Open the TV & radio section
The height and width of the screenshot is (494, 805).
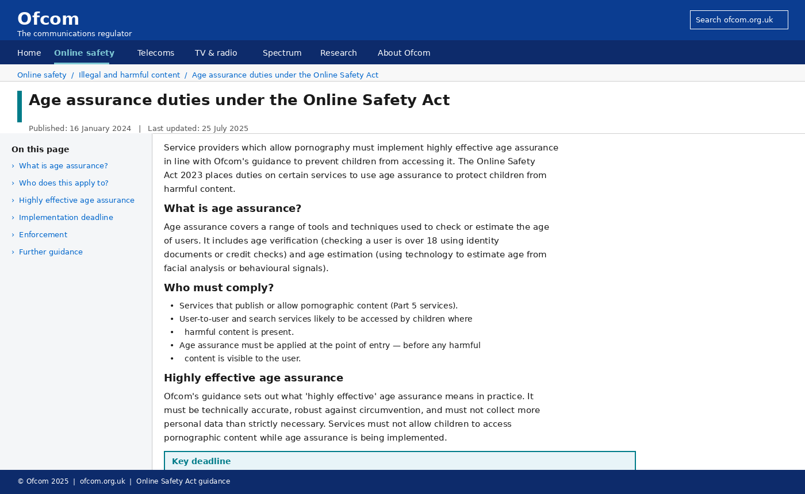pos(216,53)
